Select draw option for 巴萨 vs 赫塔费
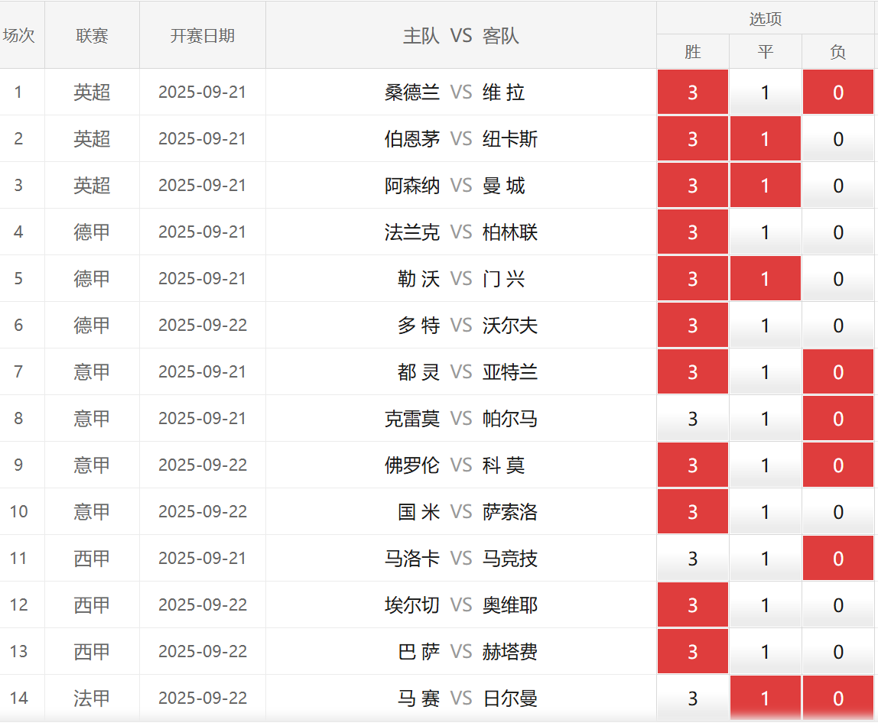 [x=765, y=652]
